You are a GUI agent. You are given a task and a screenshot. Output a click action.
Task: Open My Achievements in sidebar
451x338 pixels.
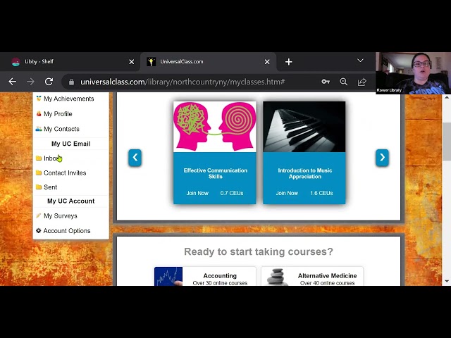click(69, 99)
